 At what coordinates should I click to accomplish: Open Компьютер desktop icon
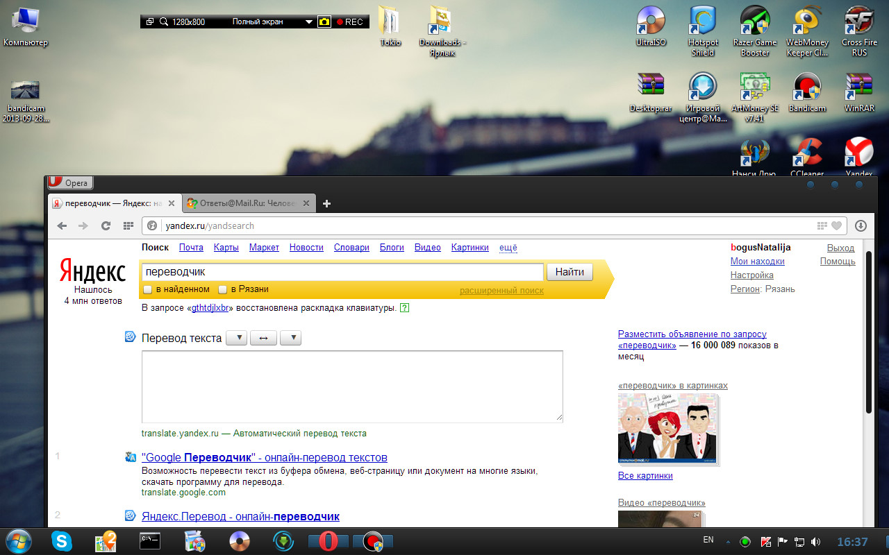26,26
